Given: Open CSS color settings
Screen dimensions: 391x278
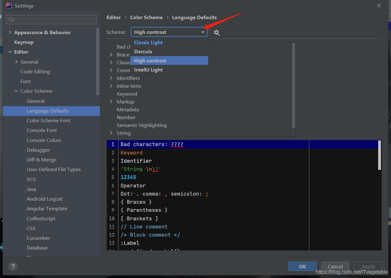Looking at the screenshot, I should click(x=31, y=228).
